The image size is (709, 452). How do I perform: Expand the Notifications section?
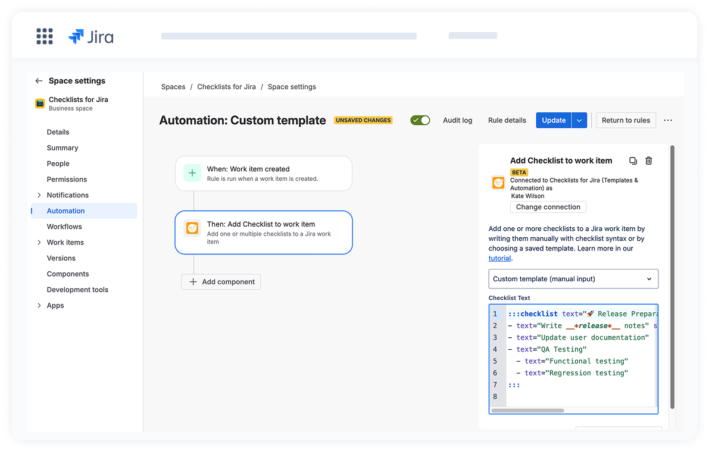(x=39, y=195)
